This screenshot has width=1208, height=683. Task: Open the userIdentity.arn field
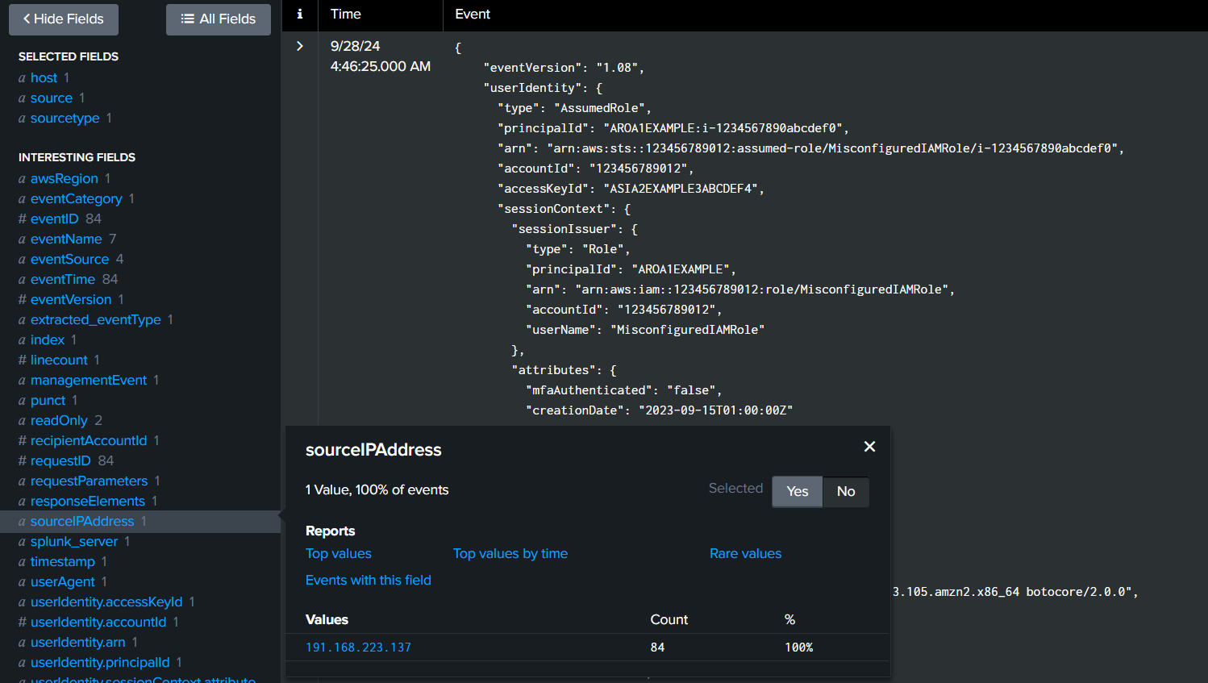78,642
